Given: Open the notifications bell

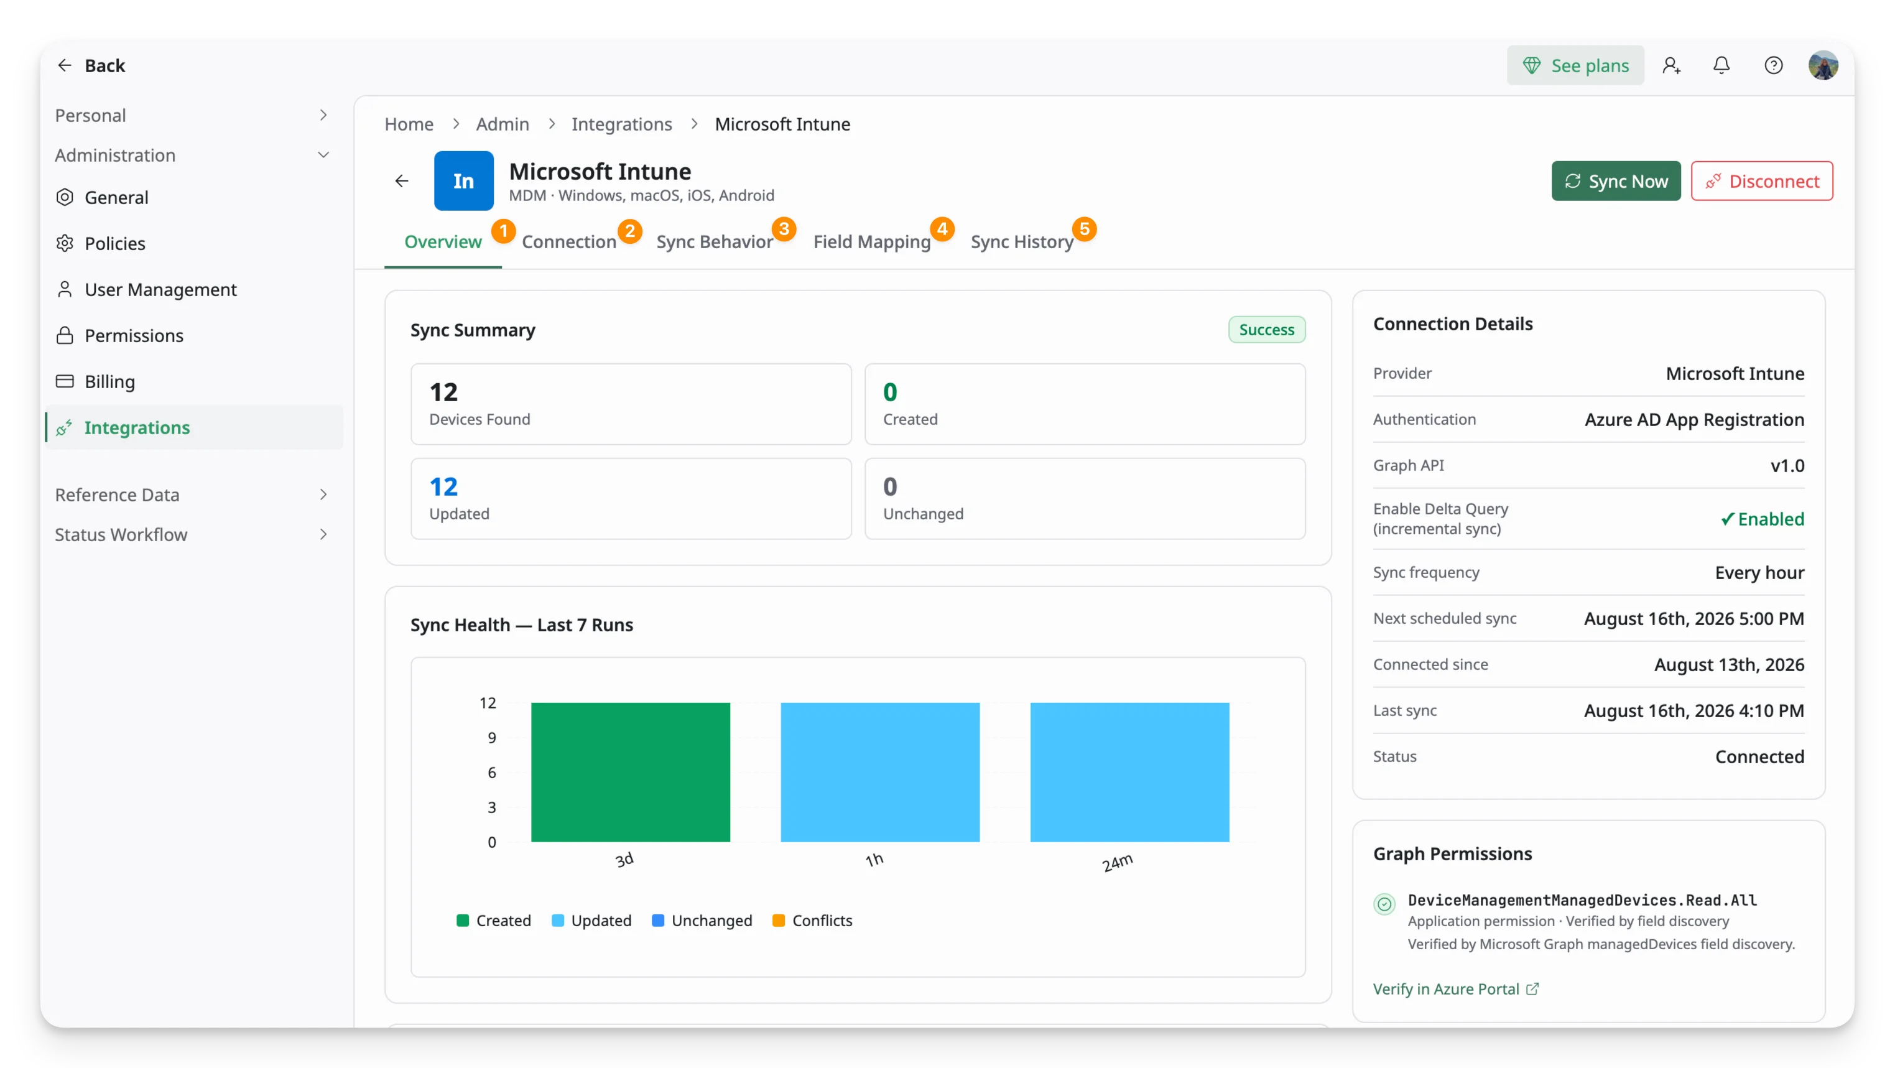Looking at the screenshot, I should (x=1721, y=65).
